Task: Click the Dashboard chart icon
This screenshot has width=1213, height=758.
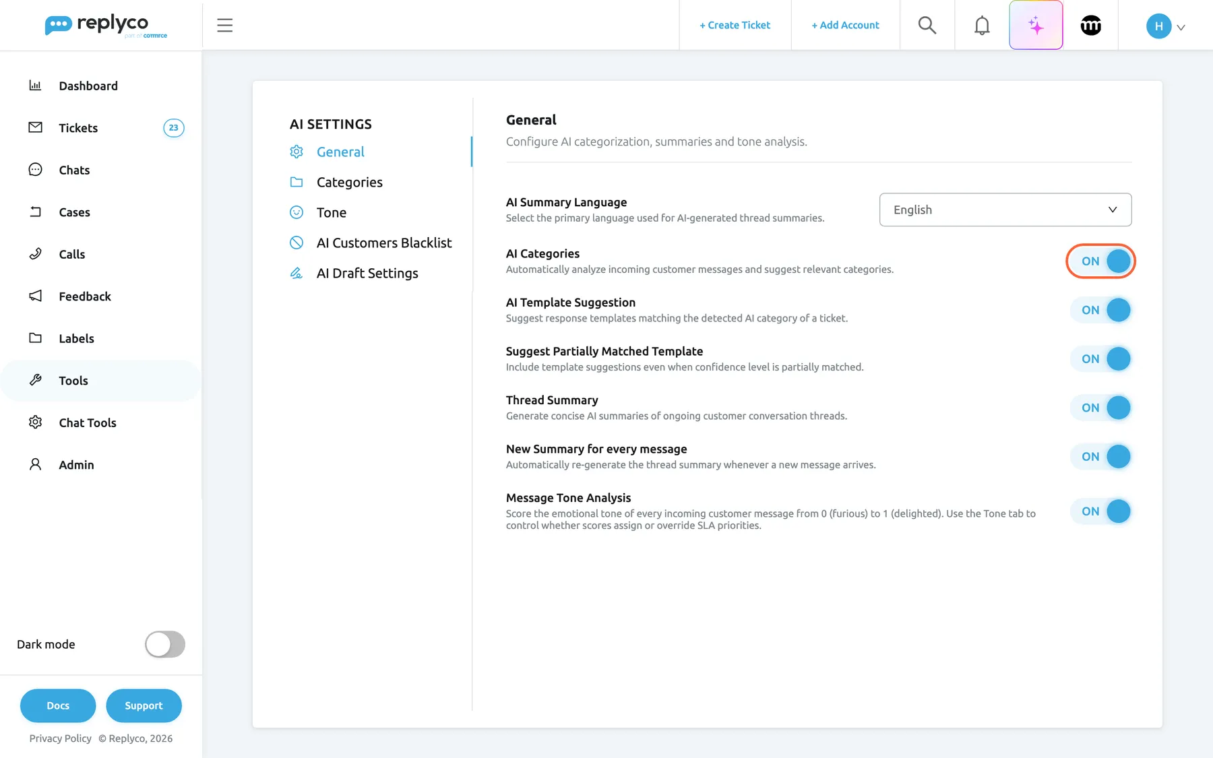Action: 35,85
